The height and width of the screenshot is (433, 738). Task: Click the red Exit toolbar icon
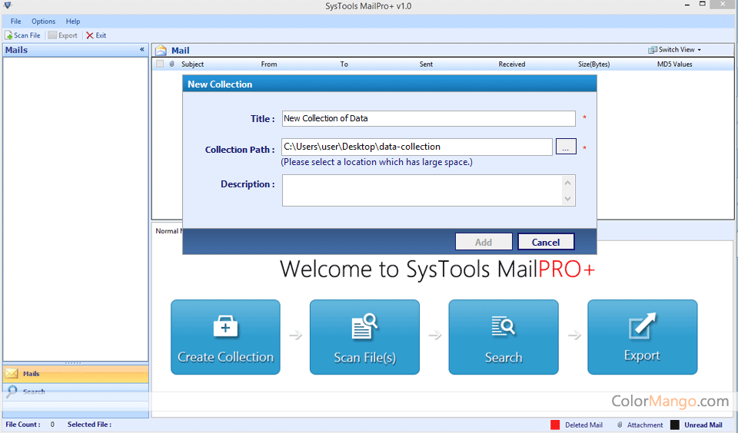click(90, 35)
